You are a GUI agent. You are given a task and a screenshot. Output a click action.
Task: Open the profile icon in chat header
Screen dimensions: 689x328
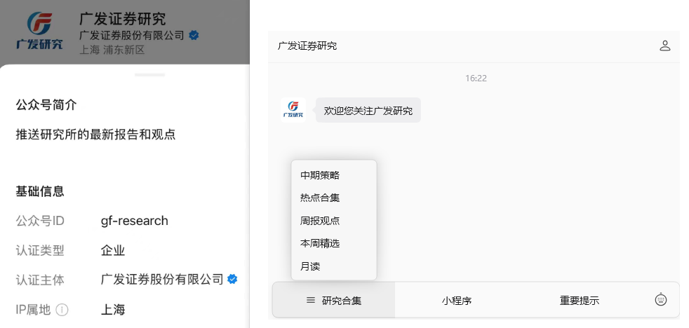point(665,46)
